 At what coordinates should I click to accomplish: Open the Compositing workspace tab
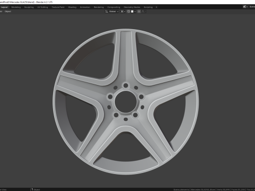click(x=114, y=7)
